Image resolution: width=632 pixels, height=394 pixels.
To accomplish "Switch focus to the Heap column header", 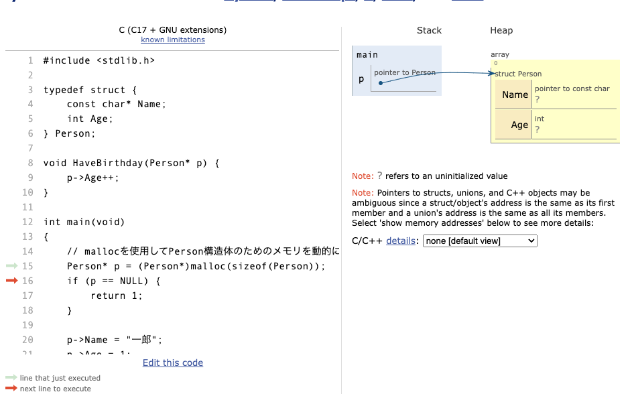I will pos(503,30).
